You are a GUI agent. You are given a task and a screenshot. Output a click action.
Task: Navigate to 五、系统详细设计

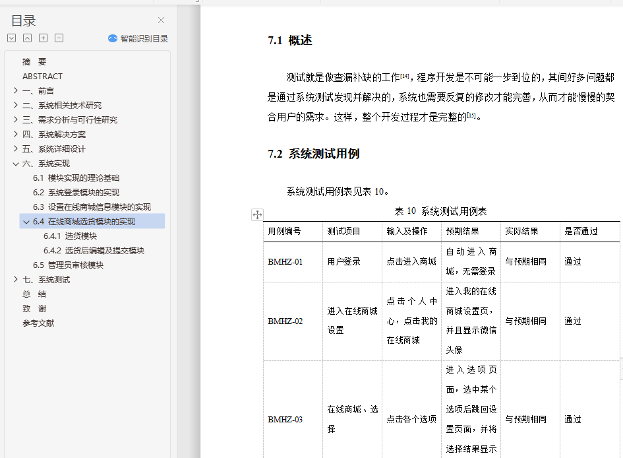(54, 148)
